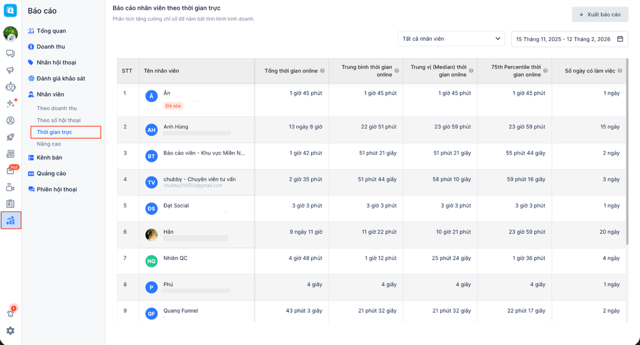Collapse the Nhân viên menu section
The image size is (640, 345).
pyautogui.click(x=50, y=94)
